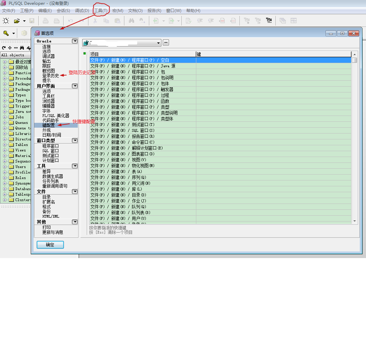The width and height of the screenshot is (366, 345).
Task: Open the 文件(F) menu
Action: coord(9,11)
